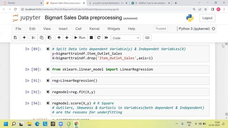
Task: Run cell In [90] with its run icon
Action: point(48,69)
